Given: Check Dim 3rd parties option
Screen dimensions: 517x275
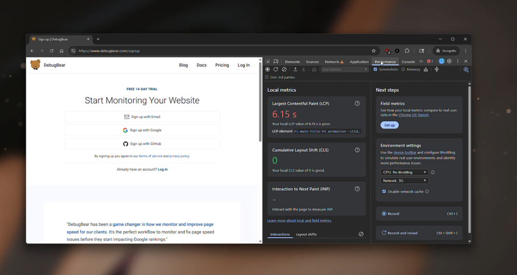Looking at the screenshot, I should (267, 77).
